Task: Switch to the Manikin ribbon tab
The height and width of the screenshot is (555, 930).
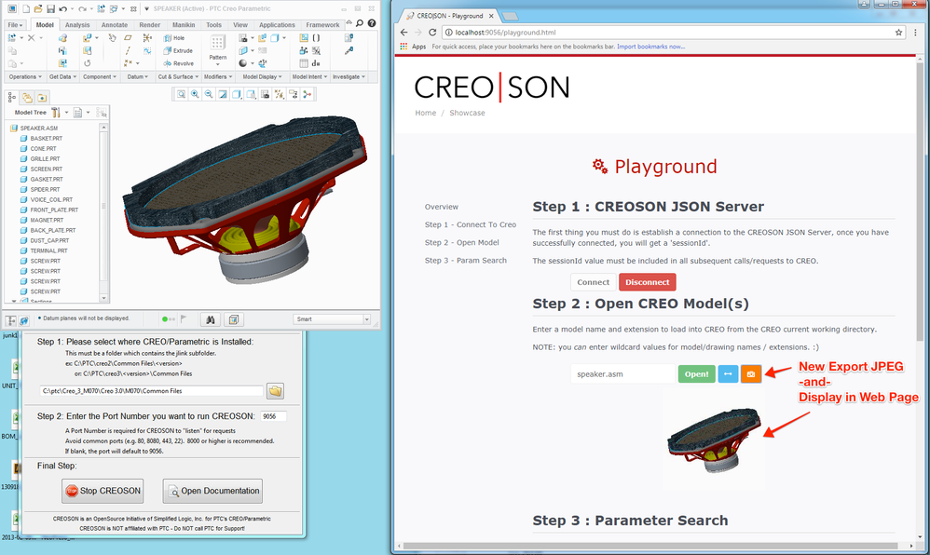Action: point(184,25)
